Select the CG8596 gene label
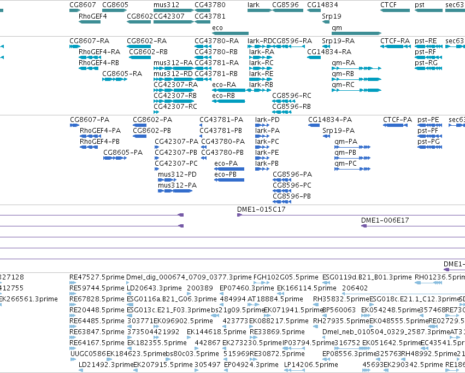 pyautogui.click(x=286, y=5)
